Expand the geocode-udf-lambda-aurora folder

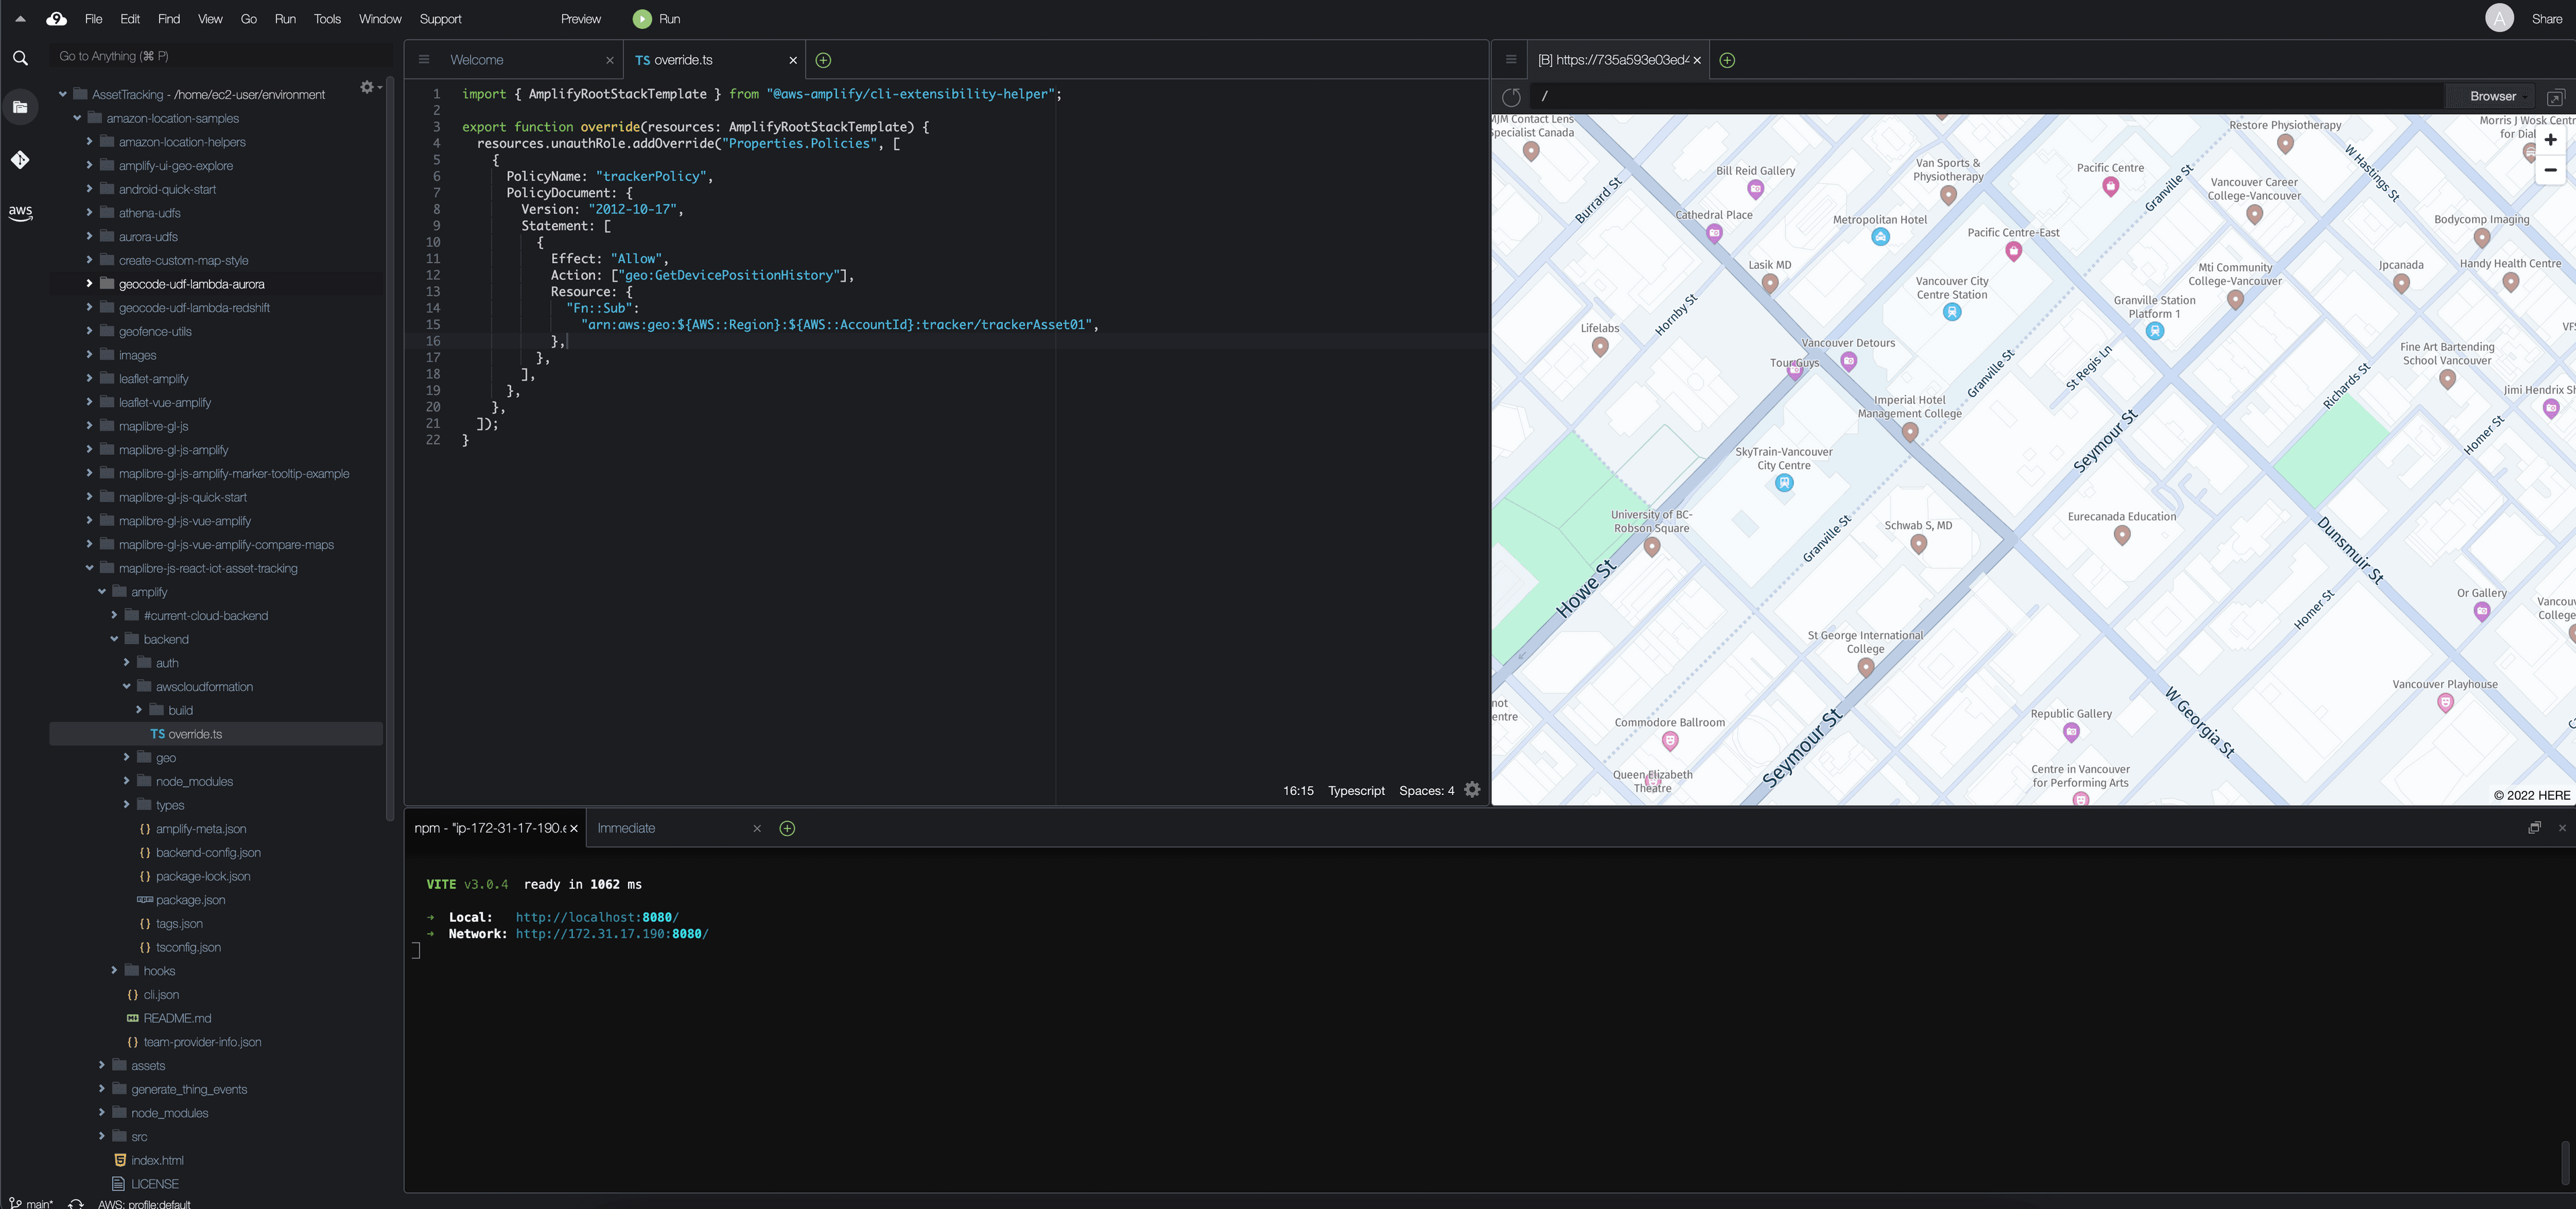[89, 284]
